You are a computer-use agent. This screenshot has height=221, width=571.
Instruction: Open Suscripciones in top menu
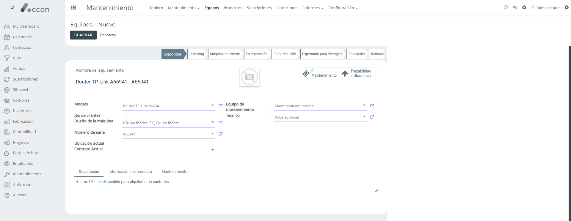(x=259, y=8)
